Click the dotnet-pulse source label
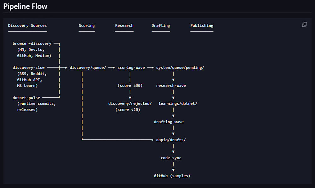 (26, 98)
